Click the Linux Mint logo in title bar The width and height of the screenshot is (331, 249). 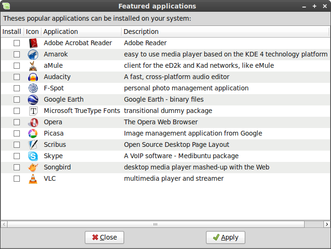6,6
